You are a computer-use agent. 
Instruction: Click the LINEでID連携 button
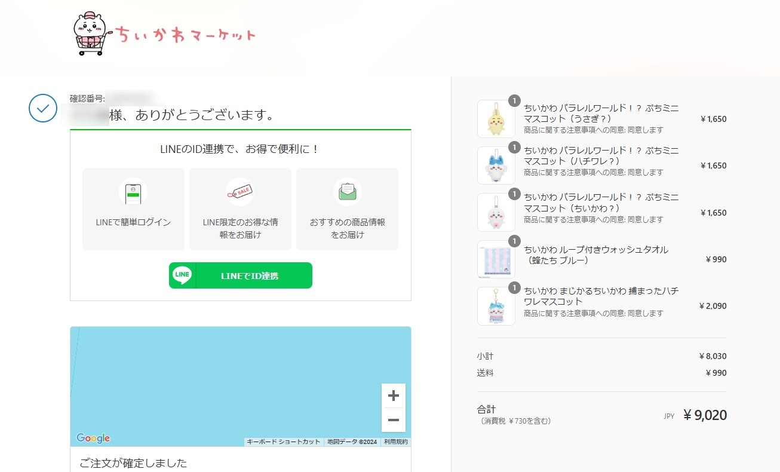[x=241, y=275]
